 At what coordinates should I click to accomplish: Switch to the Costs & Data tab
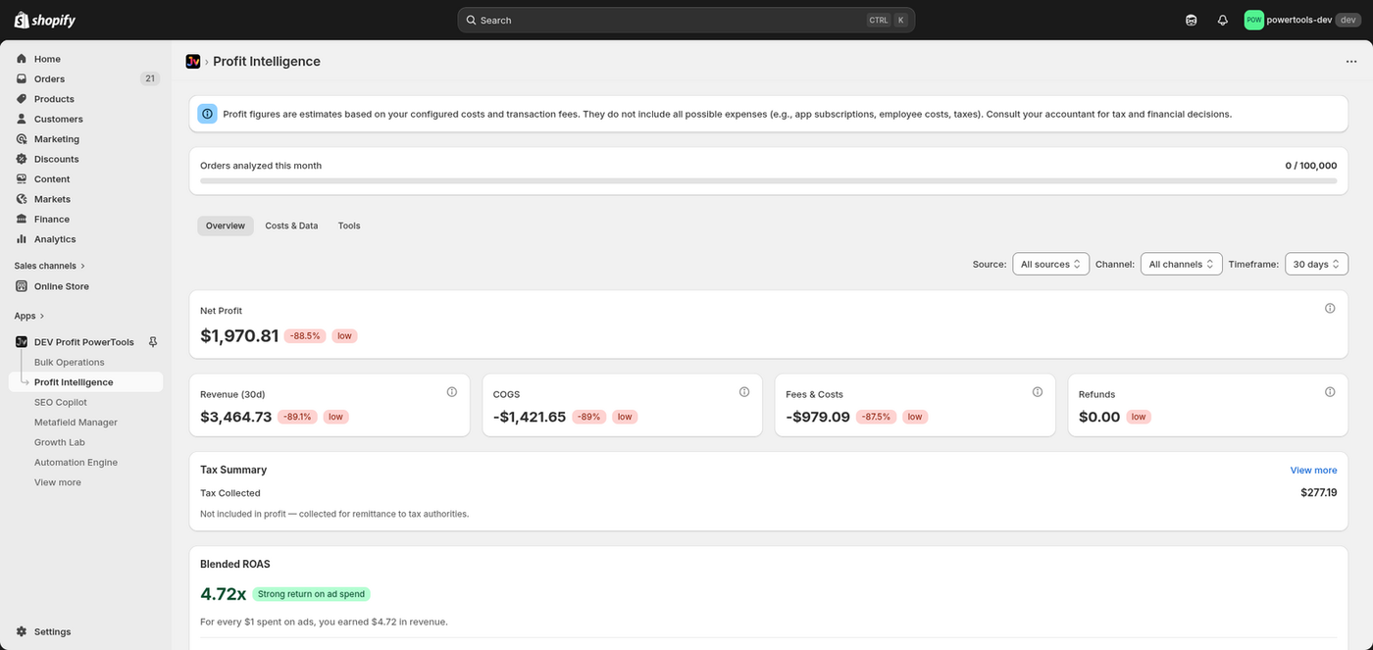pos(291,225)
